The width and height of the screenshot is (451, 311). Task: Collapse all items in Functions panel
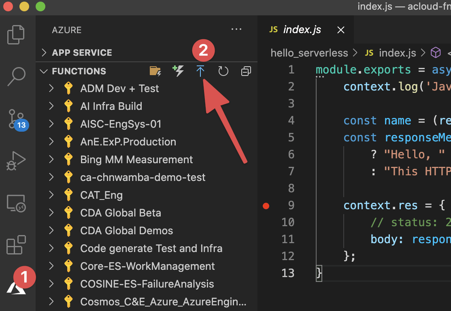coord(246,71)
